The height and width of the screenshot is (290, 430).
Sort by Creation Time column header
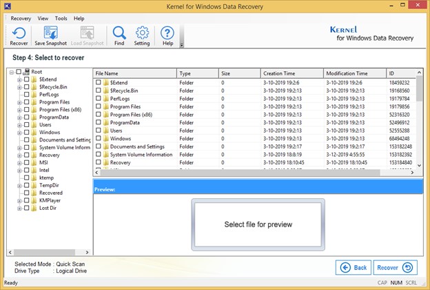[x=292, y=73]
